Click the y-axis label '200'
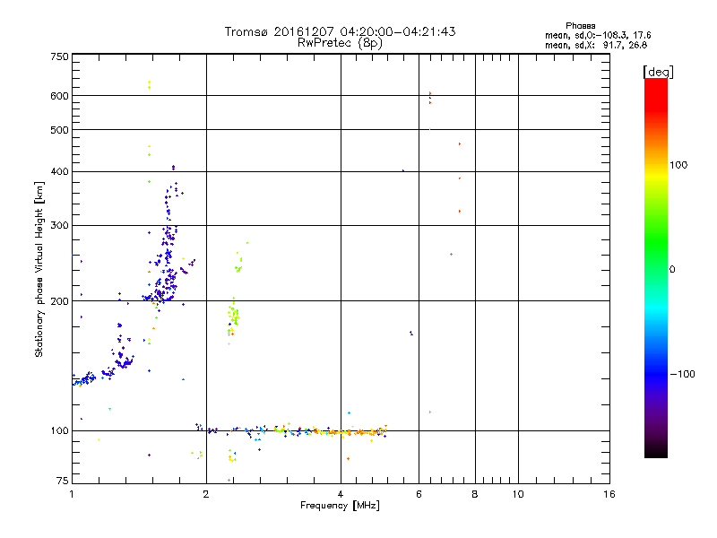The height and width of the screenshot is (538, 717). [59, 301]
